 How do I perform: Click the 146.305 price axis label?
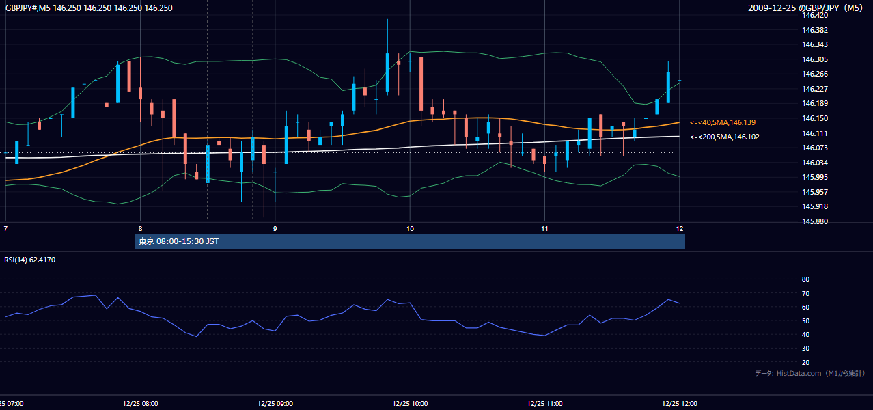[x=815, y=59]
